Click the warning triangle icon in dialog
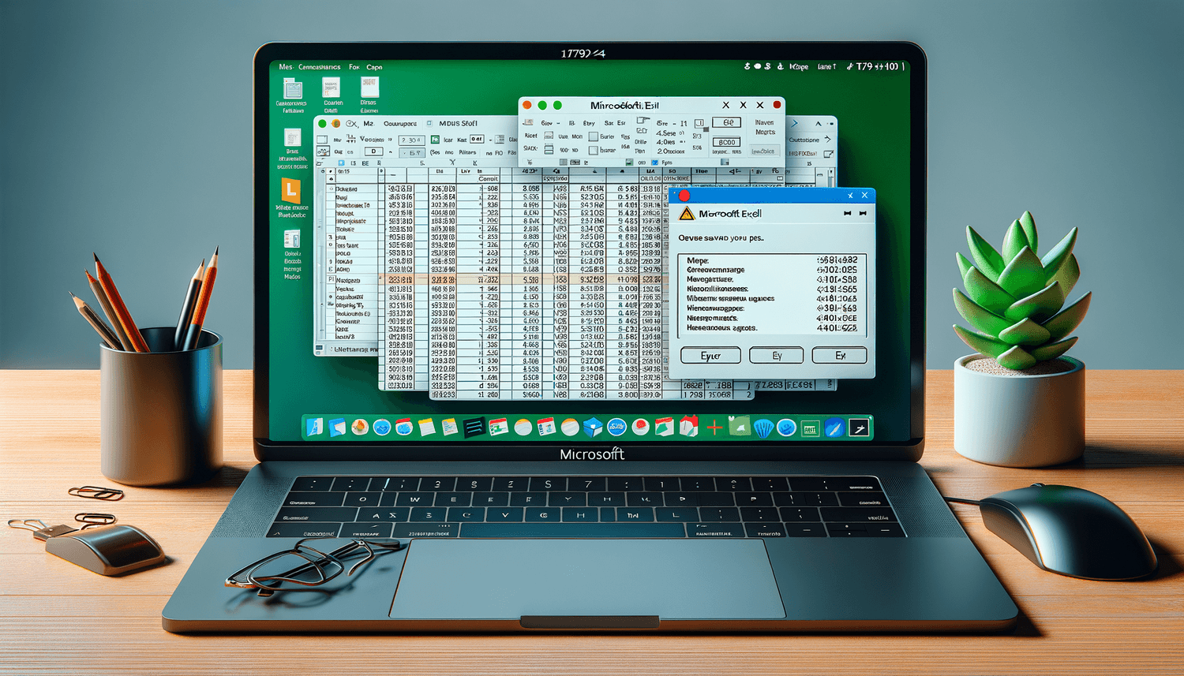The image size is (1184, 676). (x=687, y=214)
